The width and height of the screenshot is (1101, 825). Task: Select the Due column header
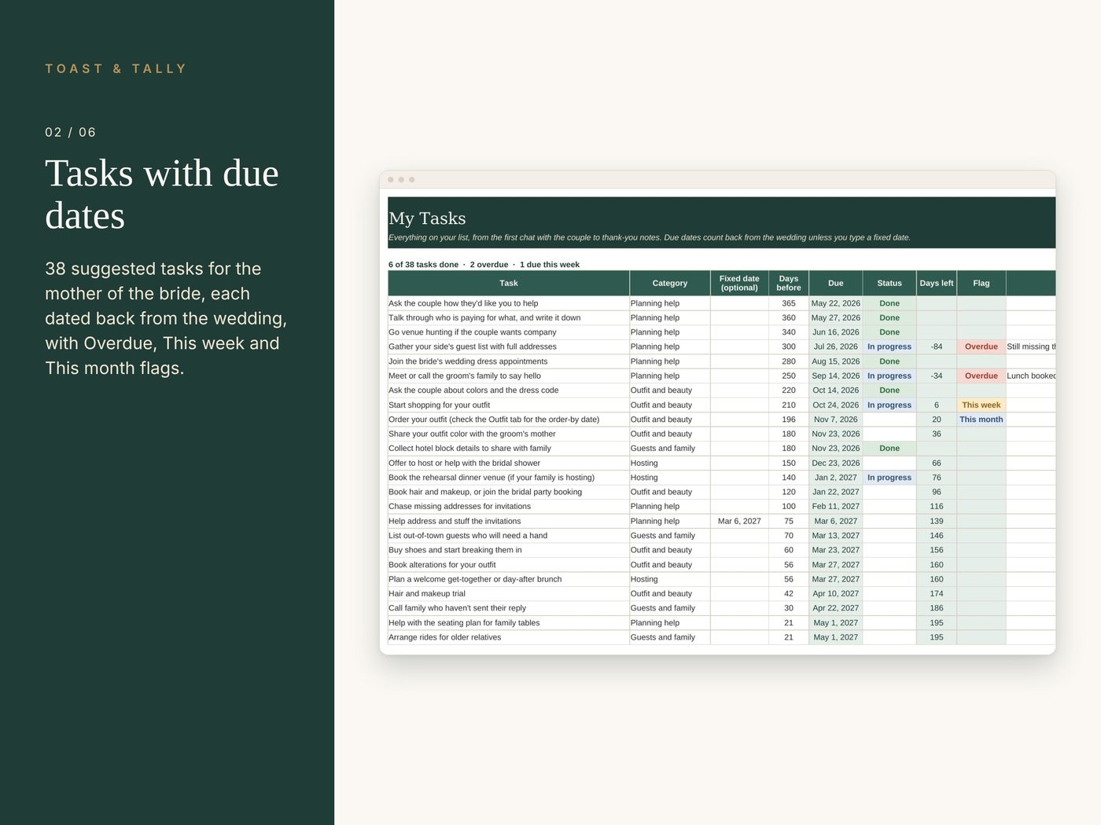(836, 283)
